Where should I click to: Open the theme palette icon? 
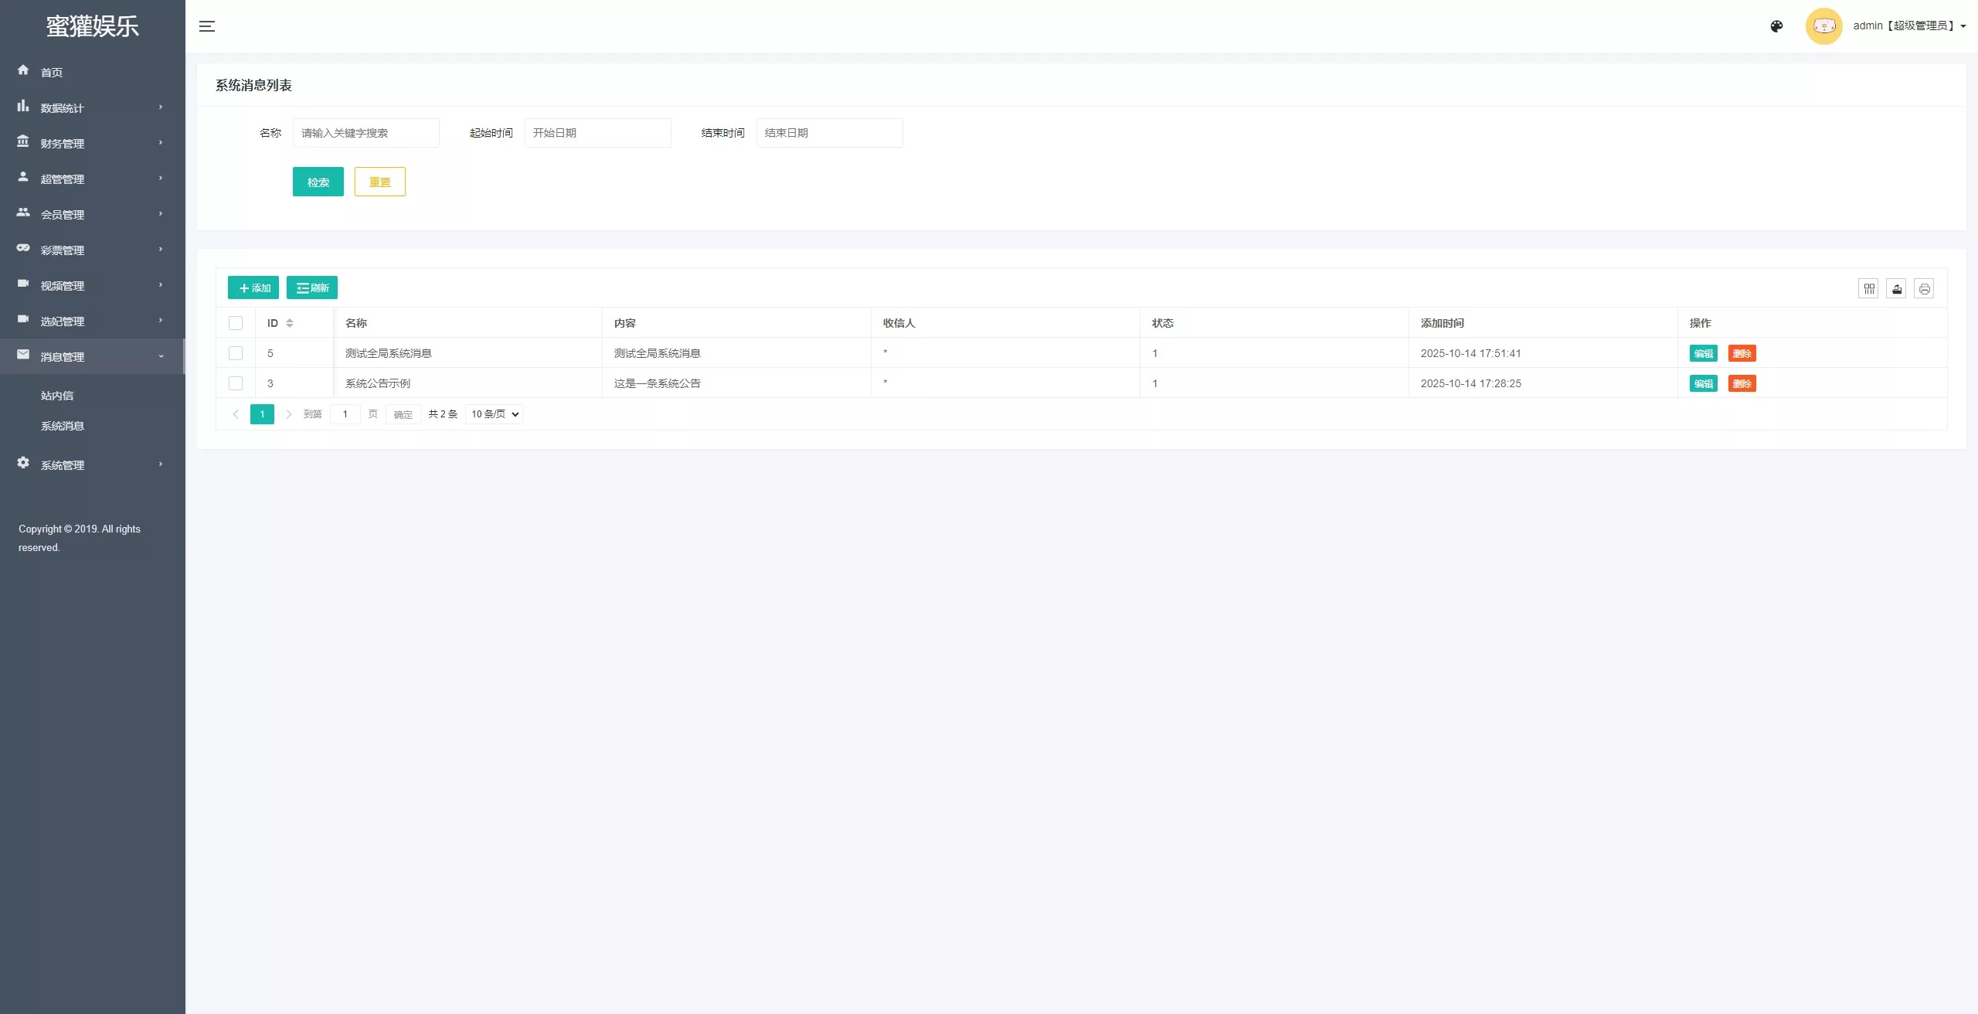tap(1776, 26)
